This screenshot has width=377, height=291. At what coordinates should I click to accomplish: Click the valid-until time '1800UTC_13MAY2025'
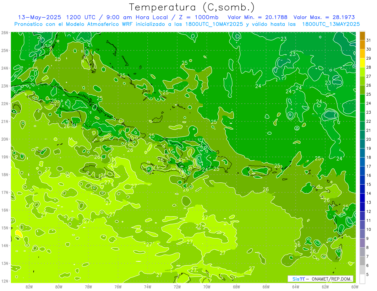[x=331, y=24]
